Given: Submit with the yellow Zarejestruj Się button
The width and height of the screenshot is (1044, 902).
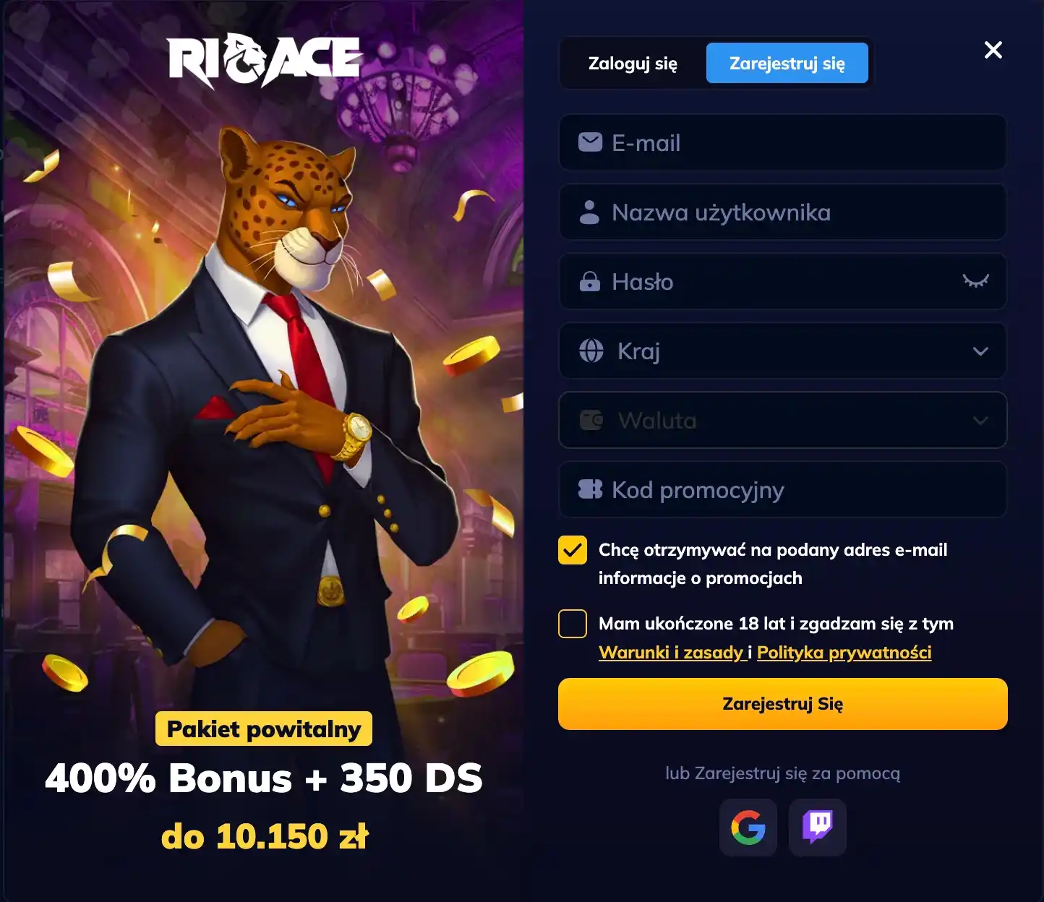Looking at the screenshot, I should point(783,704).
